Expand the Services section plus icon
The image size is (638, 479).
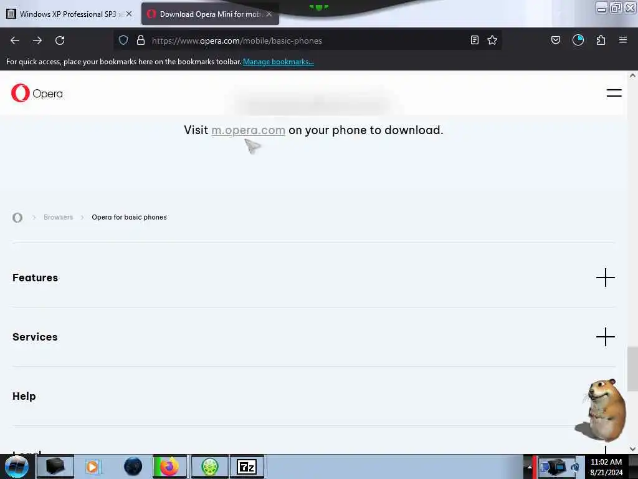(606, 337)
